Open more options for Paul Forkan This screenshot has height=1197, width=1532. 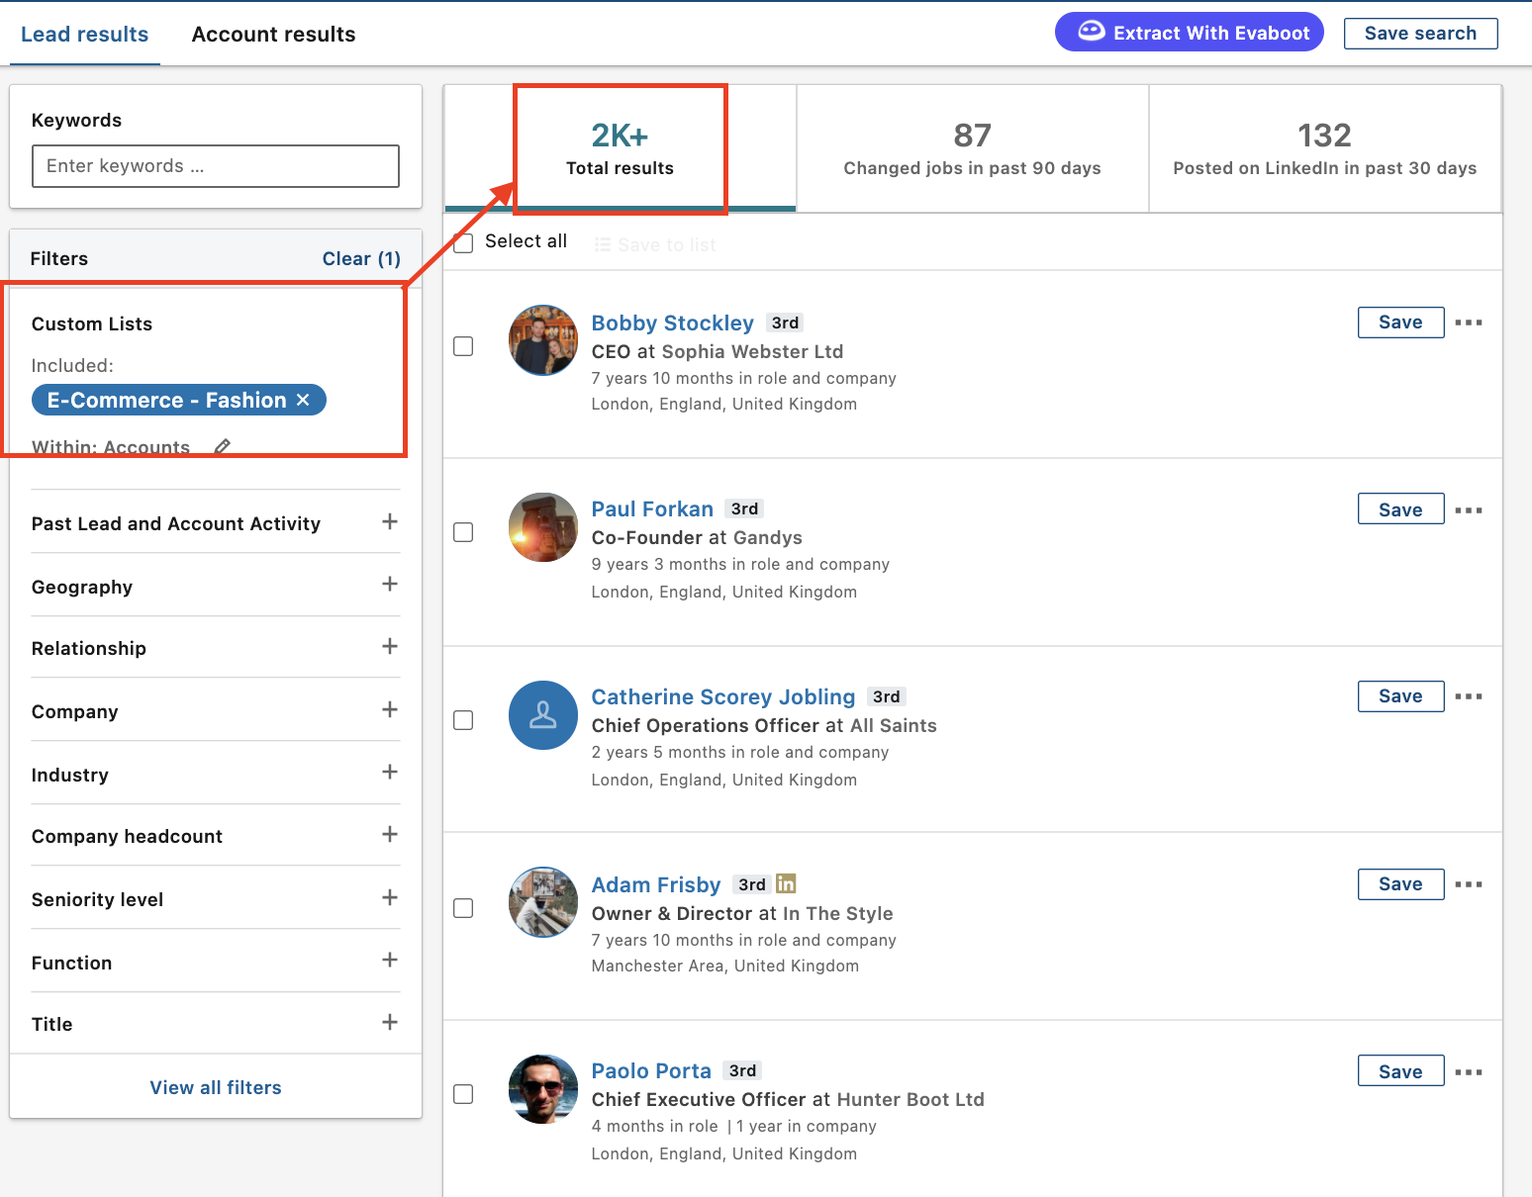click(x=1469, y=510)
